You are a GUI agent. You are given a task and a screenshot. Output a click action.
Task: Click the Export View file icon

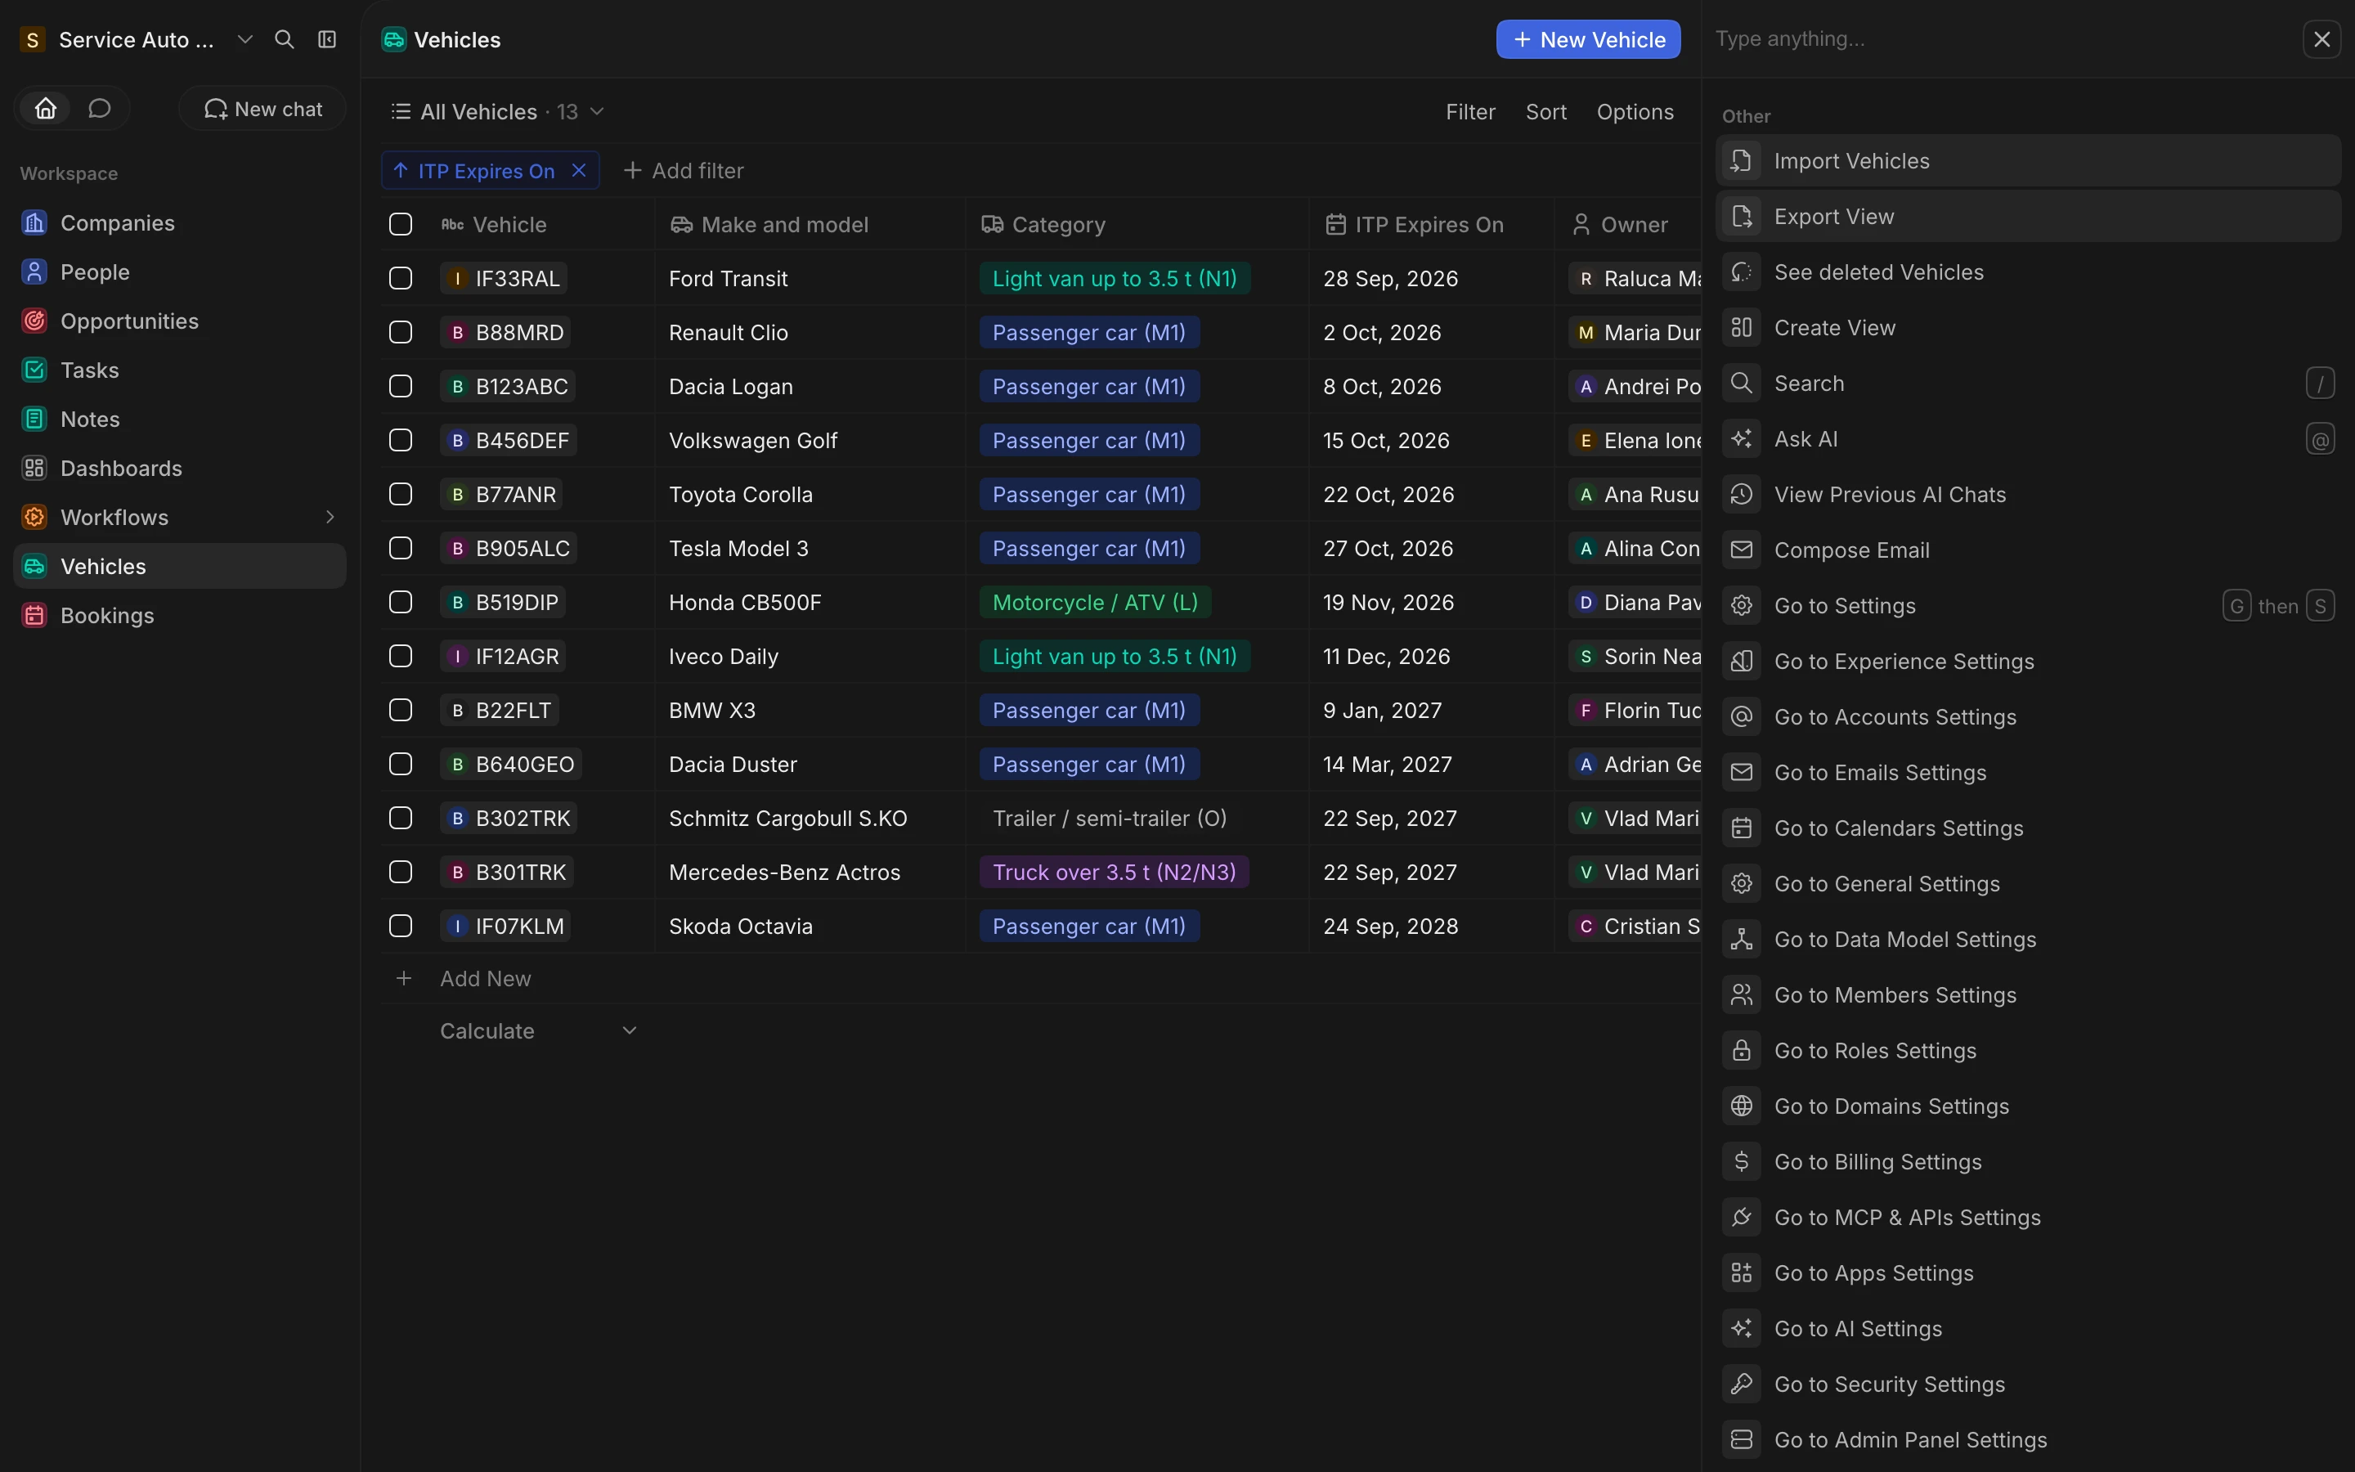[x=1741, y=216]
